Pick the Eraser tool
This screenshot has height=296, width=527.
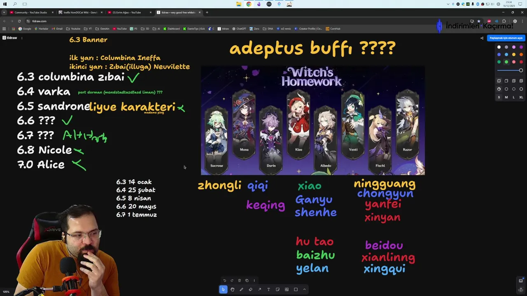(x=250, y=289)
